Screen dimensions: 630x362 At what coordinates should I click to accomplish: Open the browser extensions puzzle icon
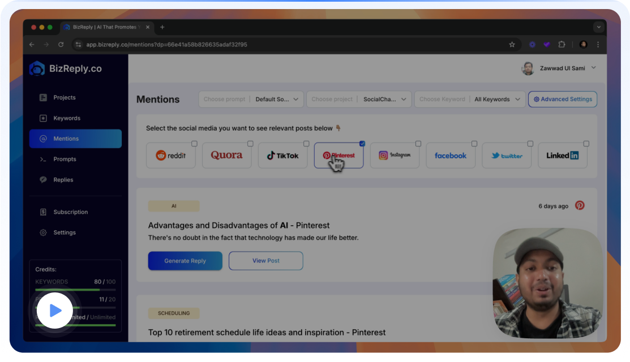[562, 44]
